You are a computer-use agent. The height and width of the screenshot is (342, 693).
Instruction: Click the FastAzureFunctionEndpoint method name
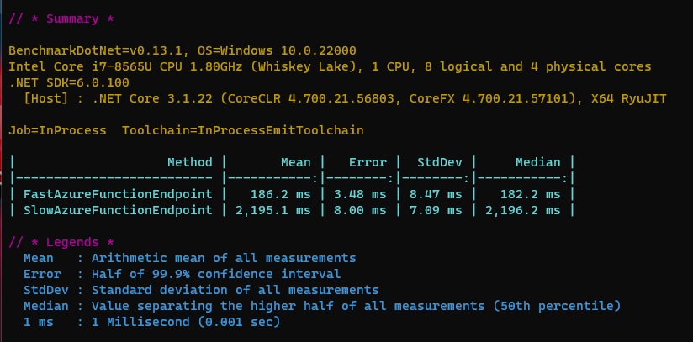tap(118, 194)
